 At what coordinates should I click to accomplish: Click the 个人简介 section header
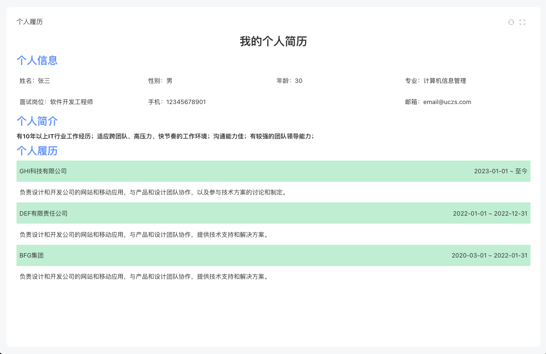pyautogui.click(x=38, y=121)
